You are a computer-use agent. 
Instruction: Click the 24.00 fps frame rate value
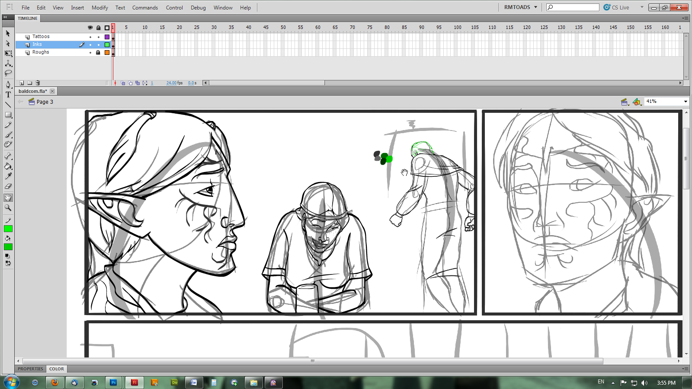pyautogui.click(x=172, y=83)
